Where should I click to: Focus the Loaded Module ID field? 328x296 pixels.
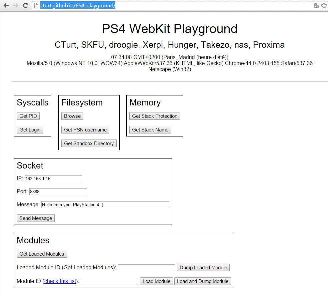tap(146, 268)
